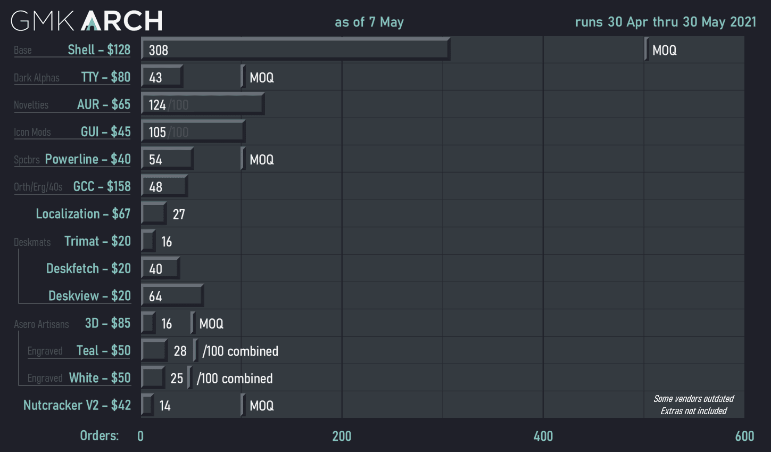Click the GMK ARCH logo

(87, 21)
